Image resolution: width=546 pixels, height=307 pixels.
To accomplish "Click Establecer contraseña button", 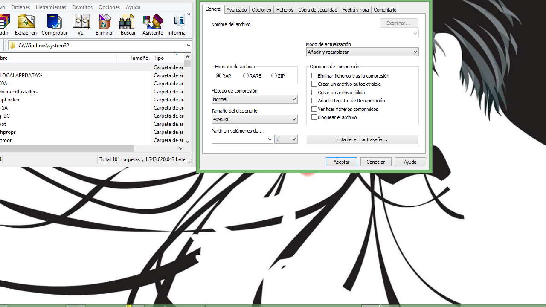I will (362, 139).
